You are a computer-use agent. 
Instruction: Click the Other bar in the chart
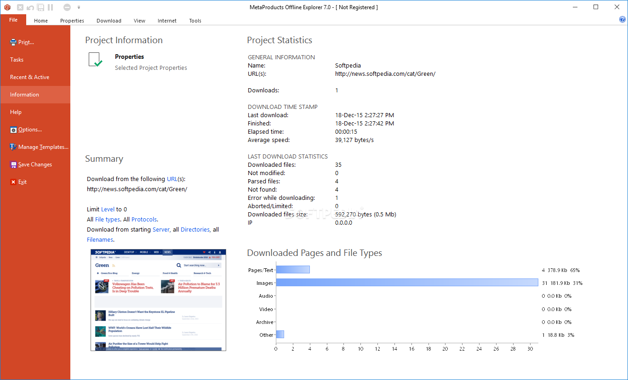pos(280,335)
